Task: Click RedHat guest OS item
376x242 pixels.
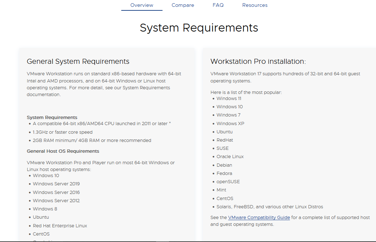Action: click(x=225, y=140)
